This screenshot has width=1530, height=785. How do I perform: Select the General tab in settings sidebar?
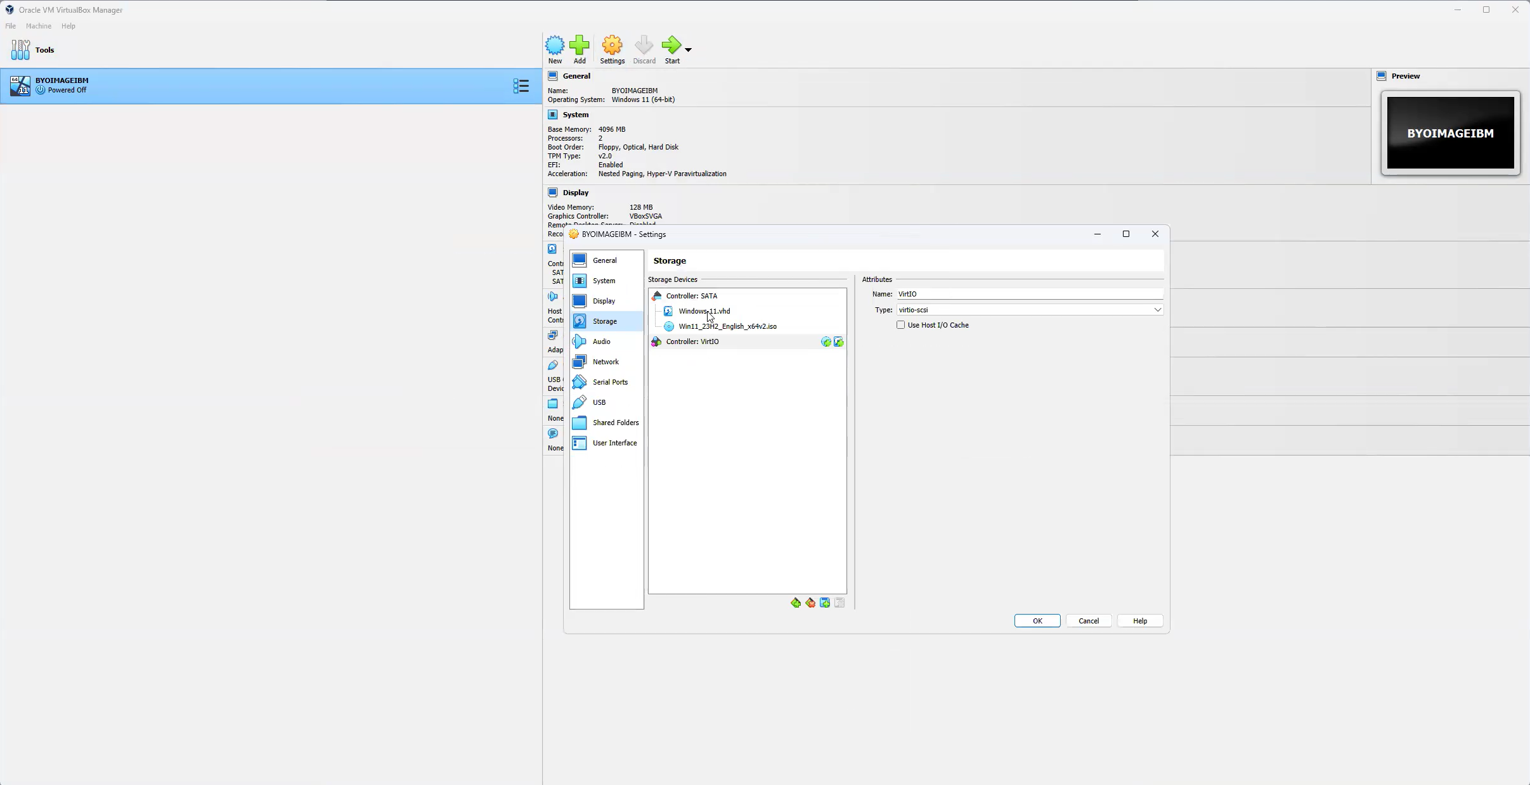604,259
